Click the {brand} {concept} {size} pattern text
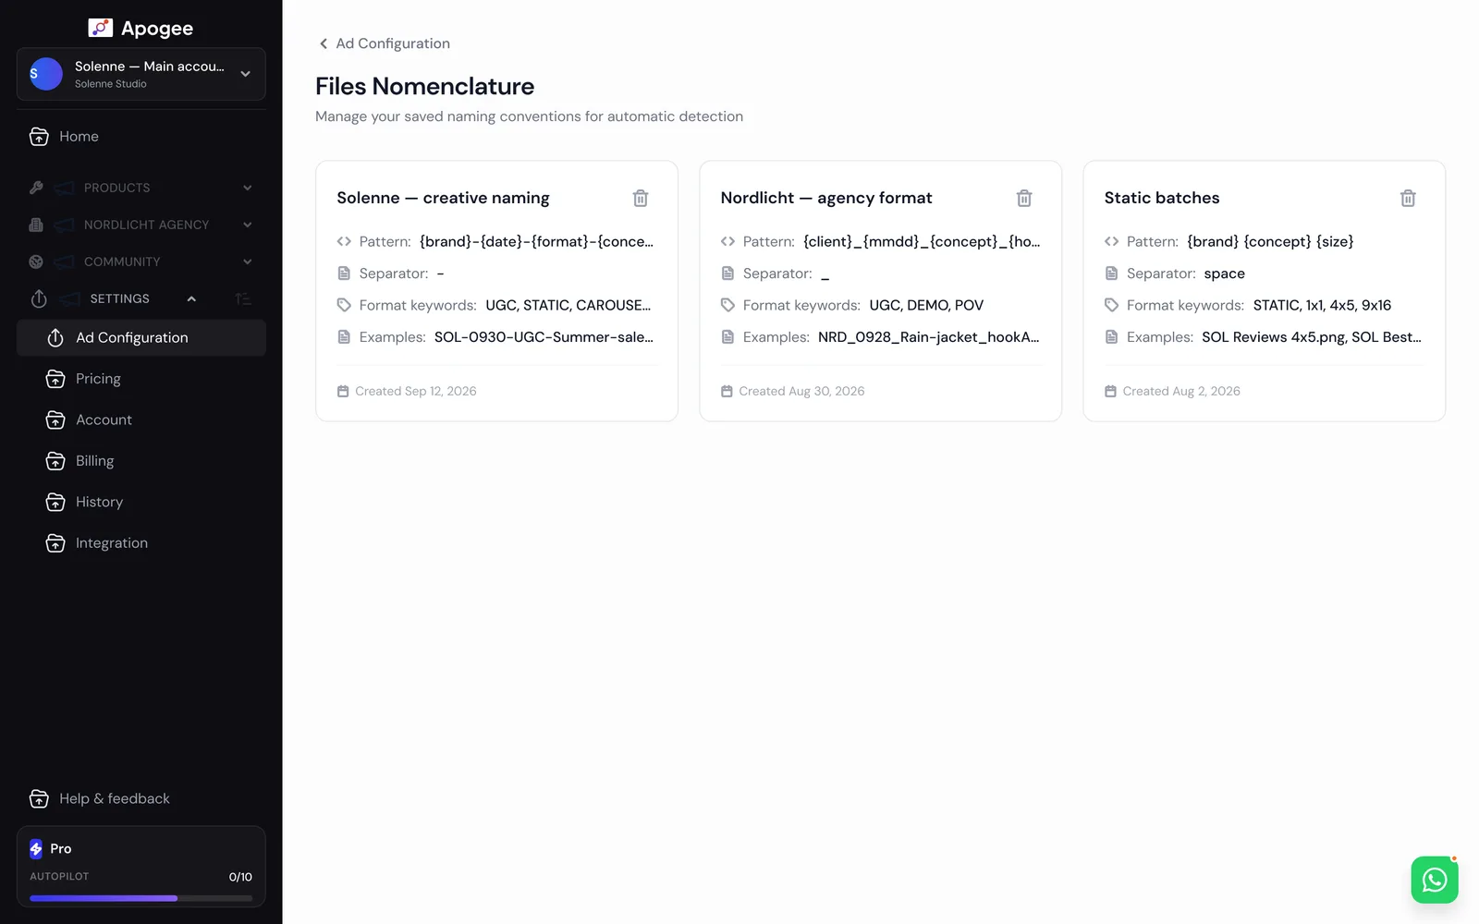 [1270, 241]
